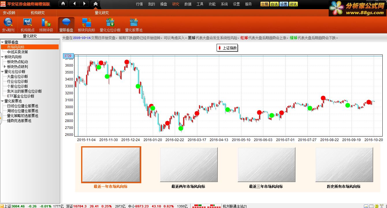The image size is (387, 208).
Task: Open the 预测评级 ranking icon
Action: tap(46, 23)
